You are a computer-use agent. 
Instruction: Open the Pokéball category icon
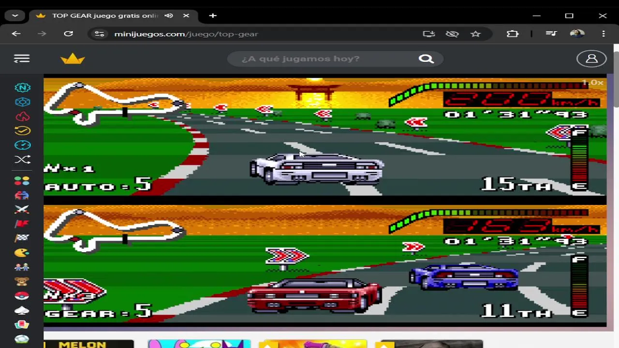(22, 295)
